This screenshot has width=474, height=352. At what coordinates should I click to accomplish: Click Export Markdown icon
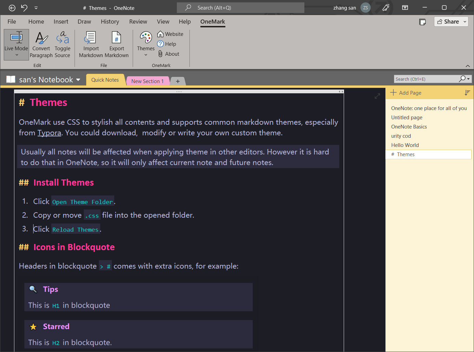[x=117, y=38]
